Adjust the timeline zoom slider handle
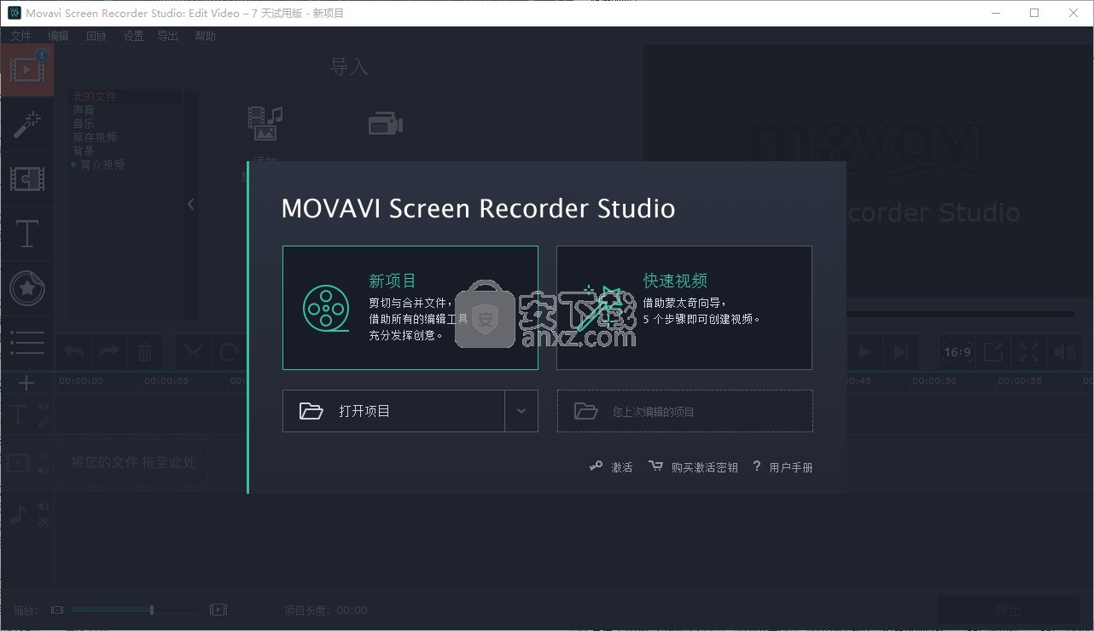 coord(152,610)
